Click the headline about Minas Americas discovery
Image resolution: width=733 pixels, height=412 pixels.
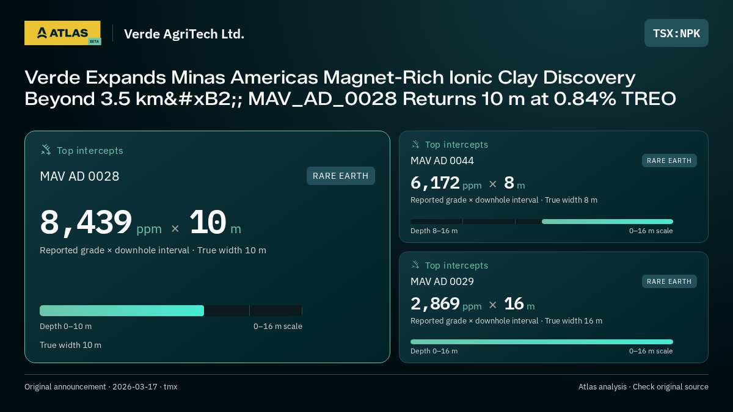(x=350, y=88)
